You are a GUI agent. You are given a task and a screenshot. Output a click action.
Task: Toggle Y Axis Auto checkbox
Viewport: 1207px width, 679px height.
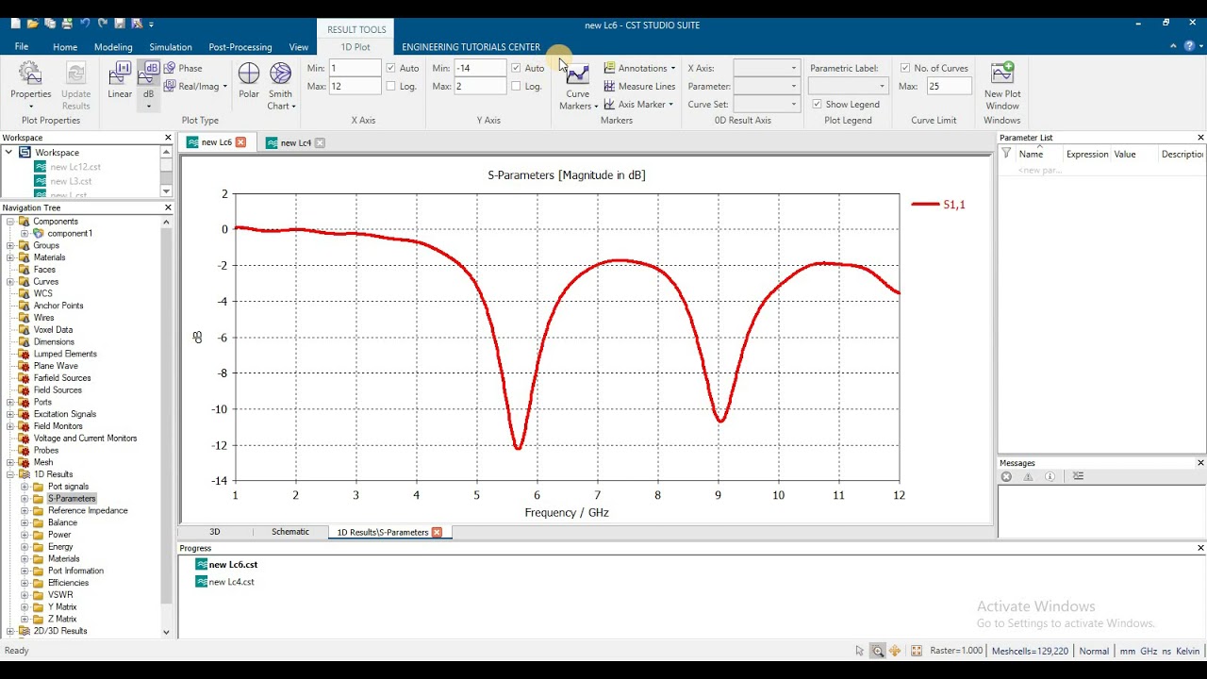(516, 68)
